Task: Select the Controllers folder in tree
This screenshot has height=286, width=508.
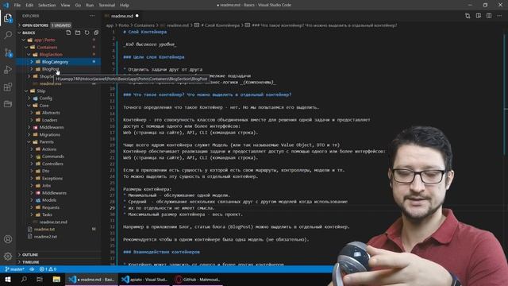Action: point(52,164)
